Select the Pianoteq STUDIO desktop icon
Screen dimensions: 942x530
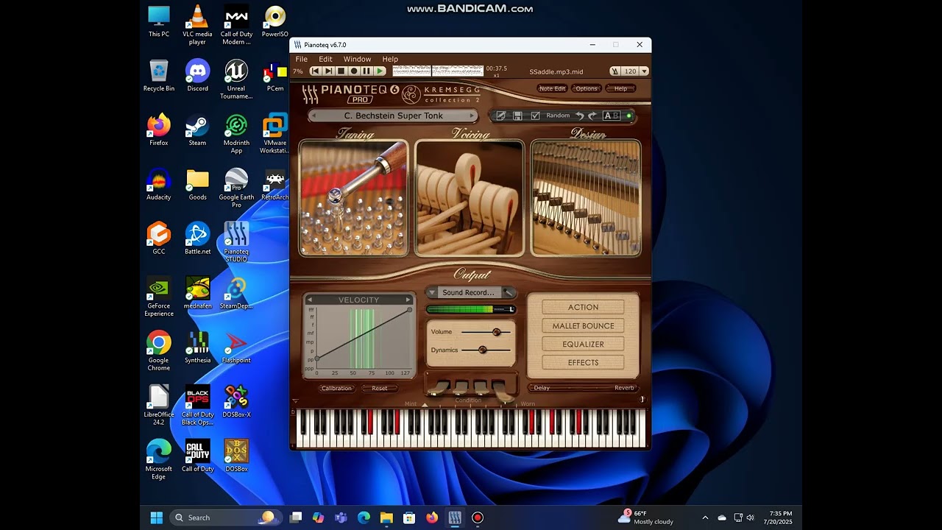236,241
